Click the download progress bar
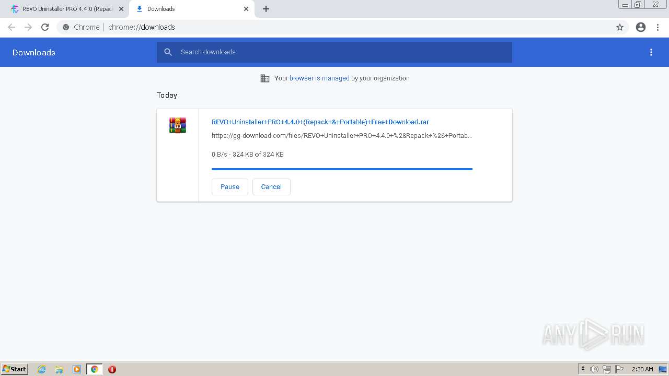669x376 pixels. [x=342, y=169]
